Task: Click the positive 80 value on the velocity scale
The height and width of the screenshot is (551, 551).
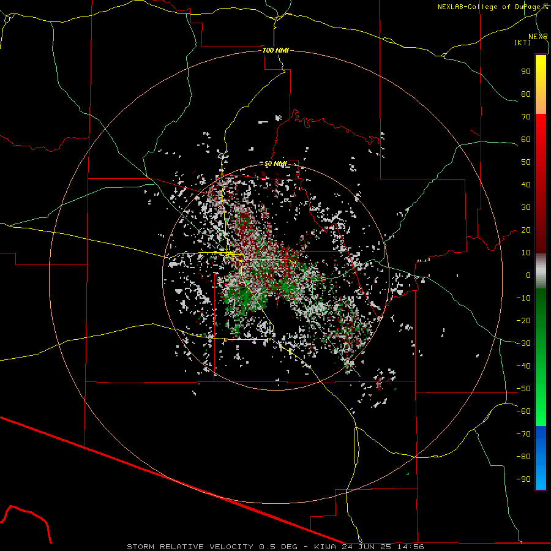Action: [x=526, y=94]
